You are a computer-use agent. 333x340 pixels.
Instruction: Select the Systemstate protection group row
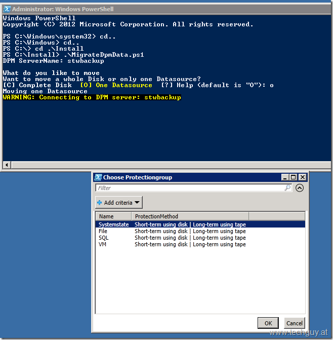200,224
